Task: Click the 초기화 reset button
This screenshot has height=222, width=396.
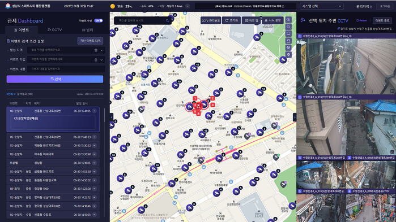Action: (231, 20)
